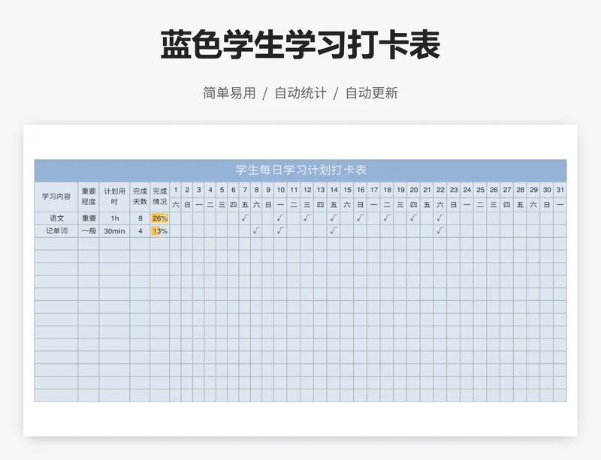Select the day 5 column header
This screenshot has width=601, height=460.
[222, 190]
